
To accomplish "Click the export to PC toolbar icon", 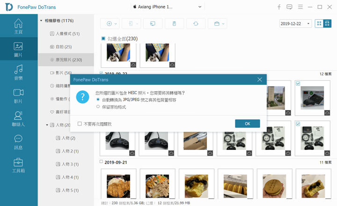I will [153, 24].
